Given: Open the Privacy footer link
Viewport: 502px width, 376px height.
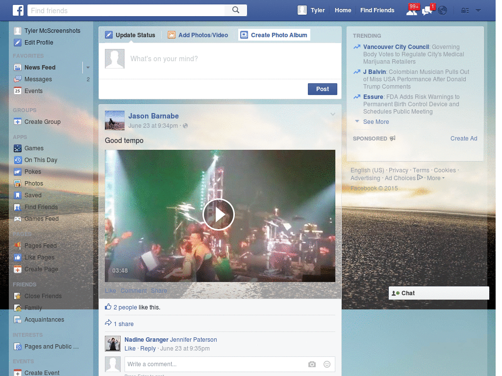Looking at the screenshot, I should 398,170.
